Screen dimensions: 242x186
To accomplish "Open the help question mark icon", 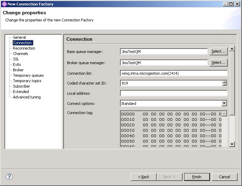I will click(x=9, y=176).
